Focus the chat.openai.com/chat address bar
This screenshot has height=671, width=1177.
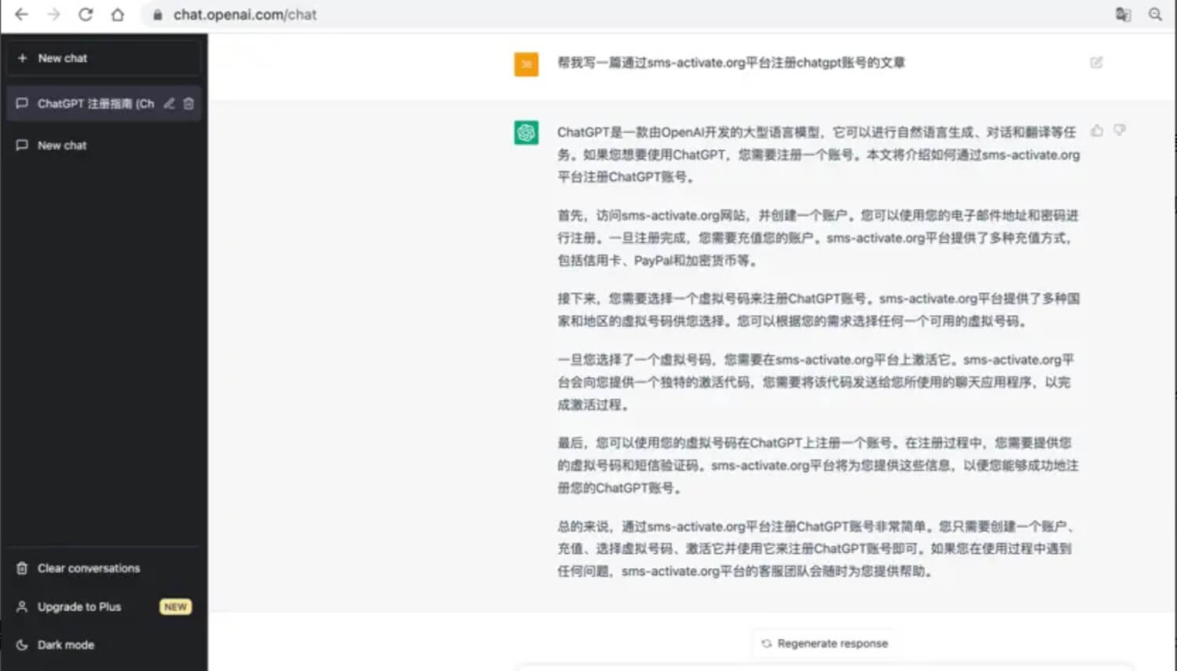coord(621,14)
